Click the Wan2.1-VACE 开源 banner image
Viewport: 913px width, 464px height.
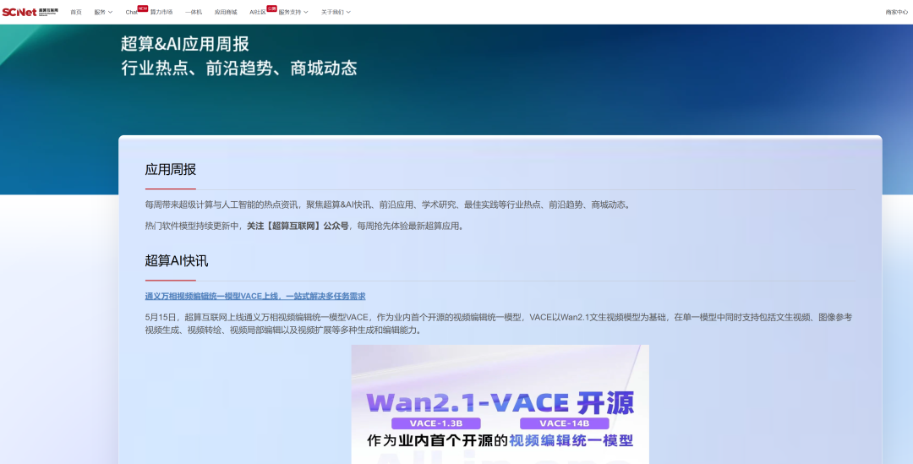click(x=500, y=404)
